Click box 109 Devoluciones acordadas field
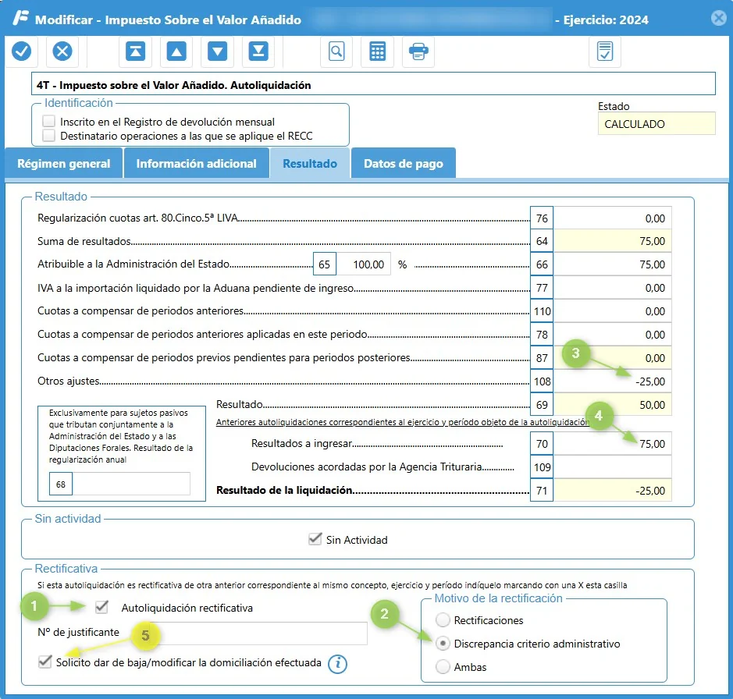This screenshot has width=733, height=699. 612,467
